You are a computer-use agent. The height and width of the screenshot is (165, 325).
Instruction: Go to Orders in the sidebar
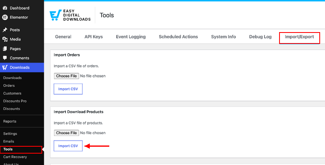[9, 86]
